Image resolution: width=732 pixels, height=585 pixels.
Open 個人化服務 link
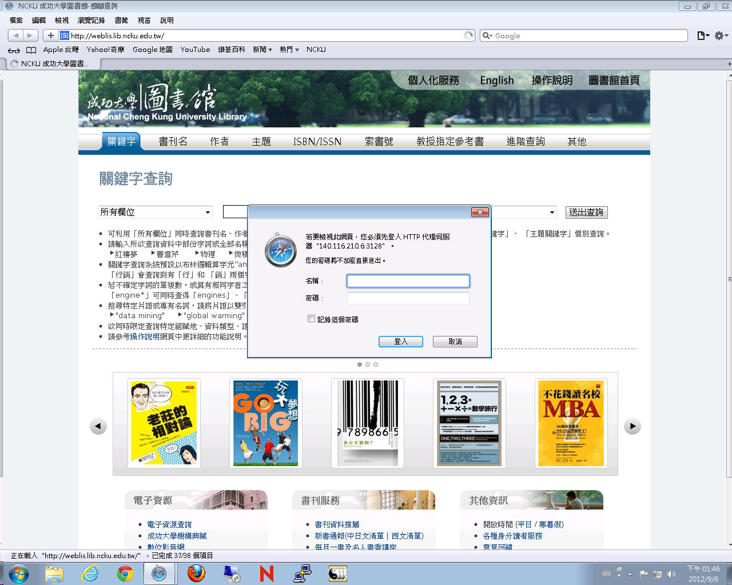point(433,81)
